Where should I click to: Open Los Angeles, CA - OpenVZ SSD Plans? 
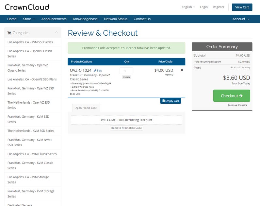click(x=32, y=79)
